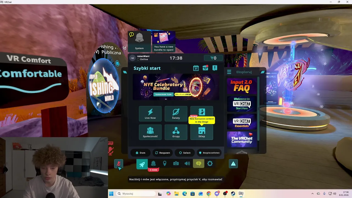Open the new bundle chest notification
The height and width of the screenshot is (198, 352).
164,41
